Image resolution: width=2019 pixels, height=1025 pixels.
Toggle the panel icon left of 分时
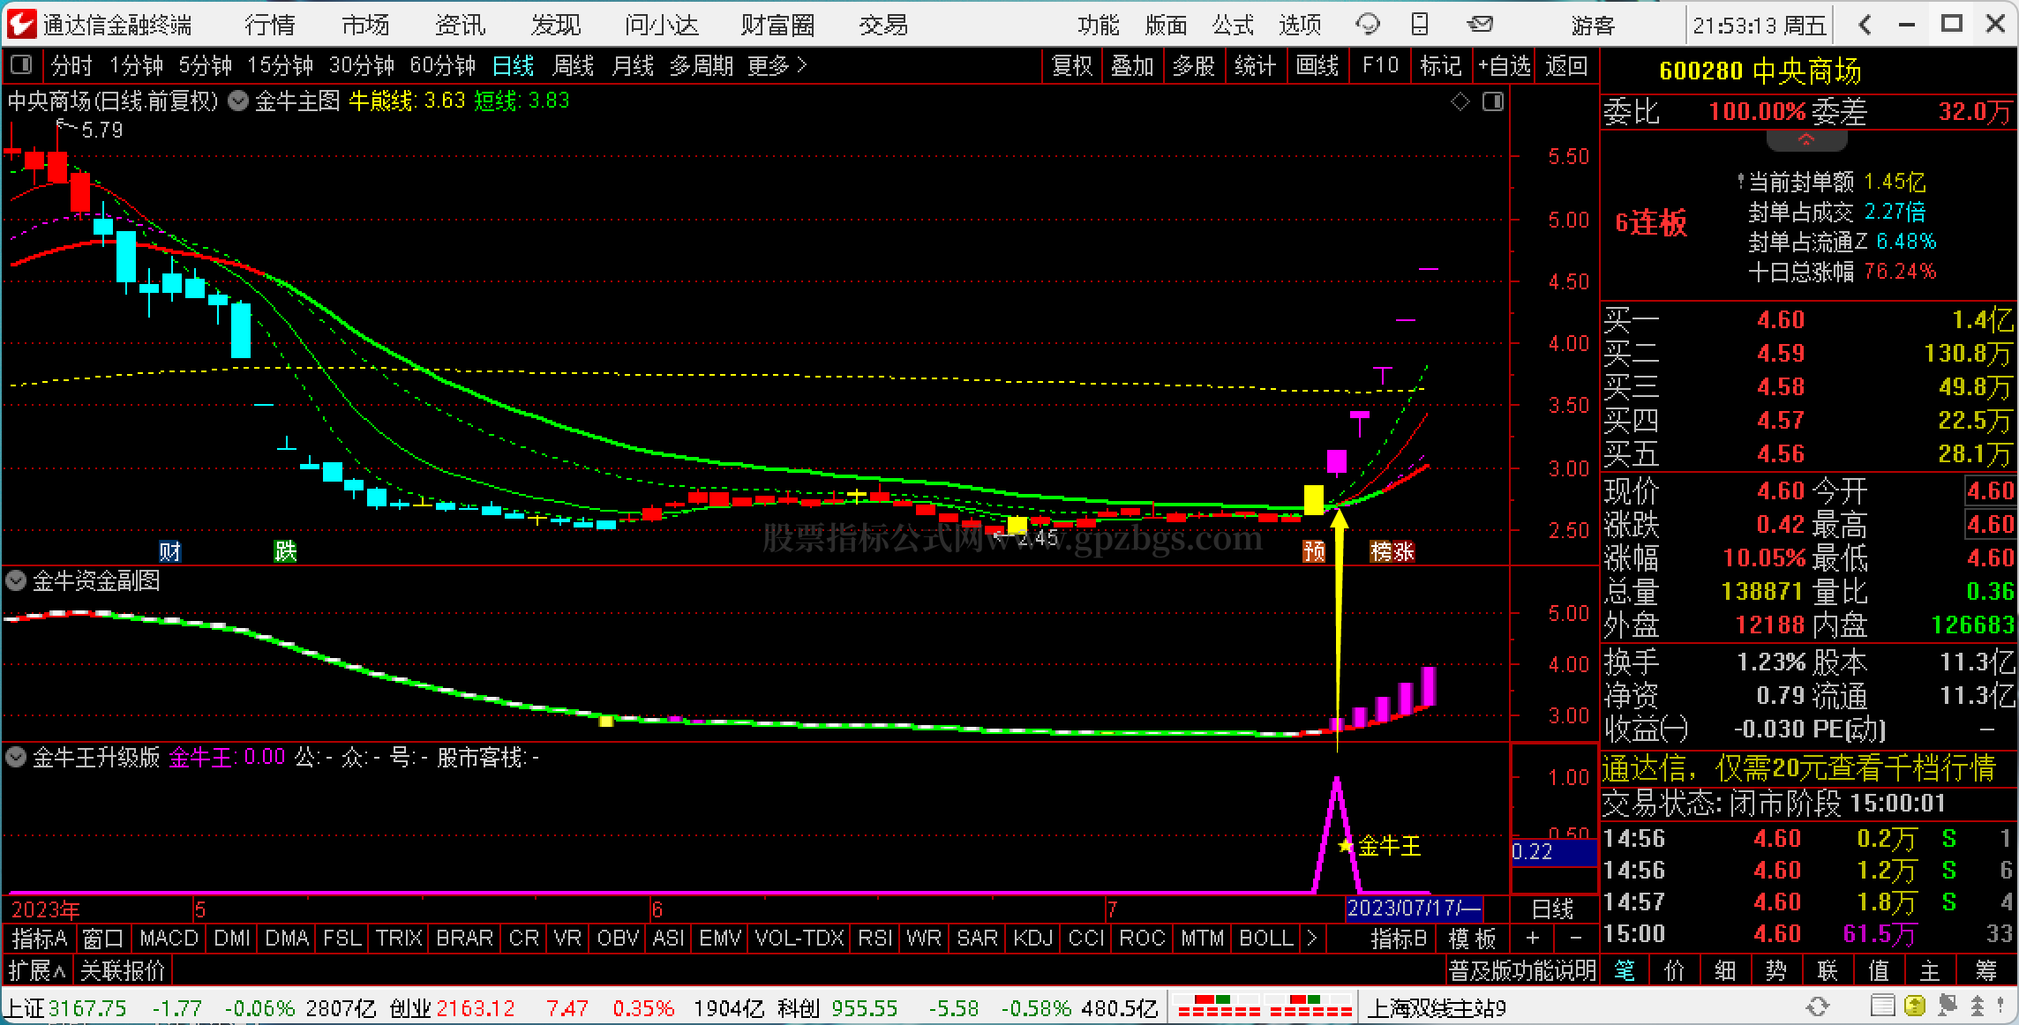pyautogui.click(x=20, y=64)
